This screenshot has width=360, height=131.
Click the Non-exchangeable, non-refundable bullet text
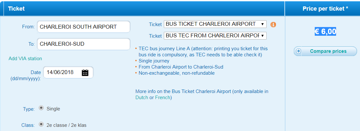pyautogui.click(x=176, y=73)
